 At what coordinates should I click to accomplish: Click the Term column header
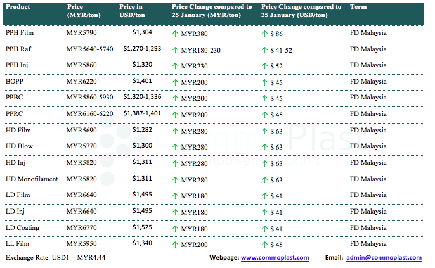tap(358, 7)
